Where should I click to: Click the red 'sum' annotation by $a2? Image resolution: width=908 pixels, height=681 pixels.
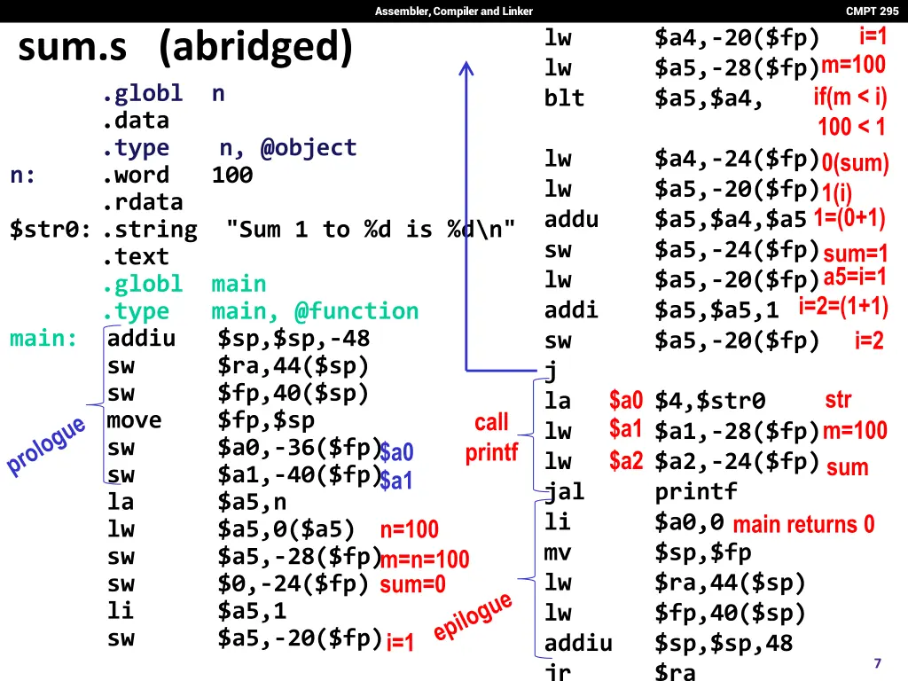pos(847,467)
